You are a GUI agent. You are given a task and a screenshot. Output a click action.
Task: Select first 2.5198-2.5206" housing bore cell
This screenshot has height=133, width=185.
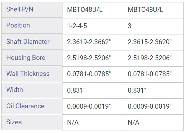click(93, 58)
